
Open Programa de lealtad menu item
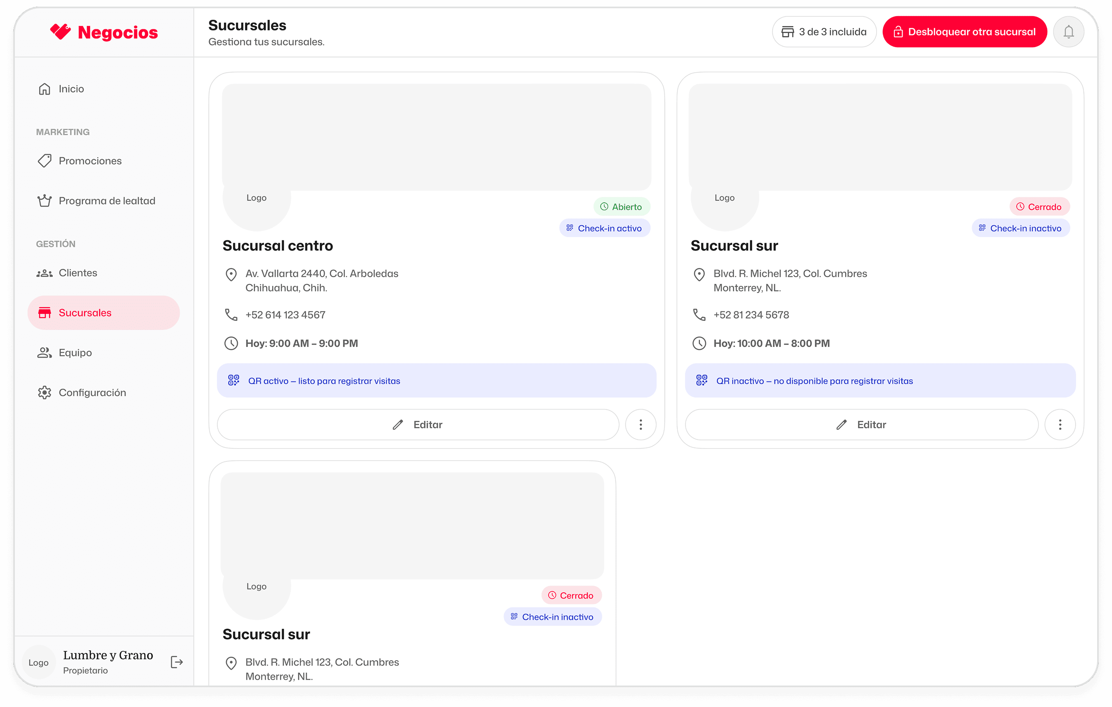pos(107,201)
